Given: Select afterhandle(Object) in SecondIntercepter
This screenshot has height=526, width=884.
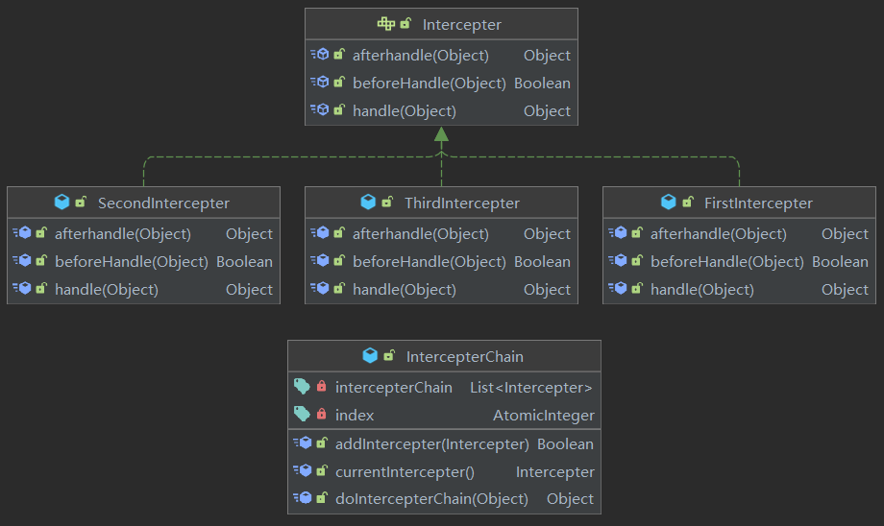Looking at the screenshot, I should pos(123,234).
